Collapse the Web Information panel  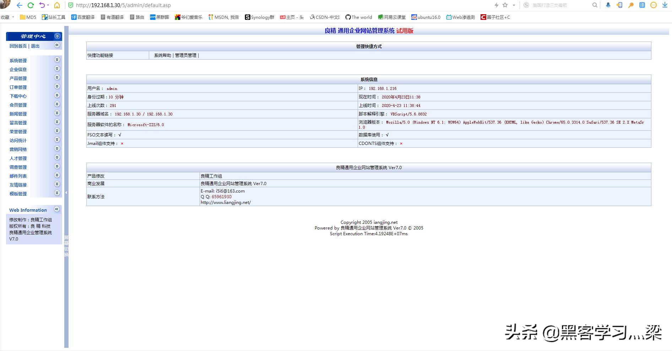click(57, 209)
